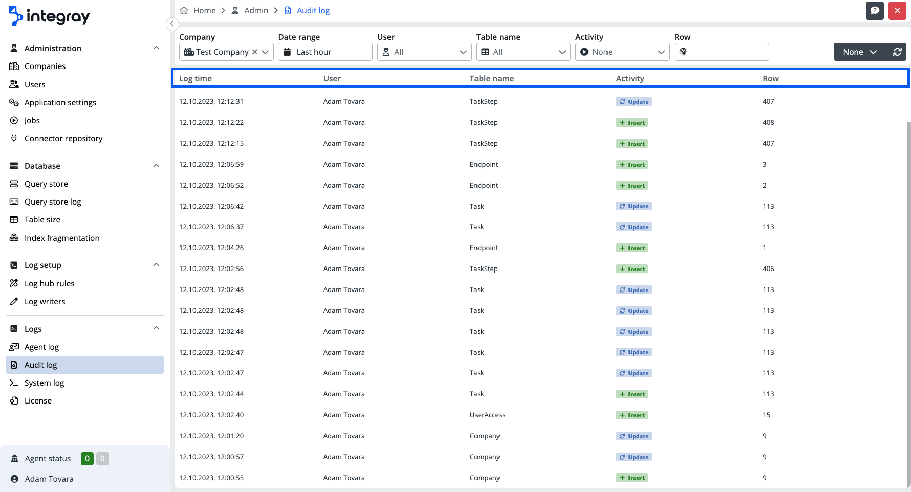
Task: Open the User filter dropdown
Action: [424, 52]
